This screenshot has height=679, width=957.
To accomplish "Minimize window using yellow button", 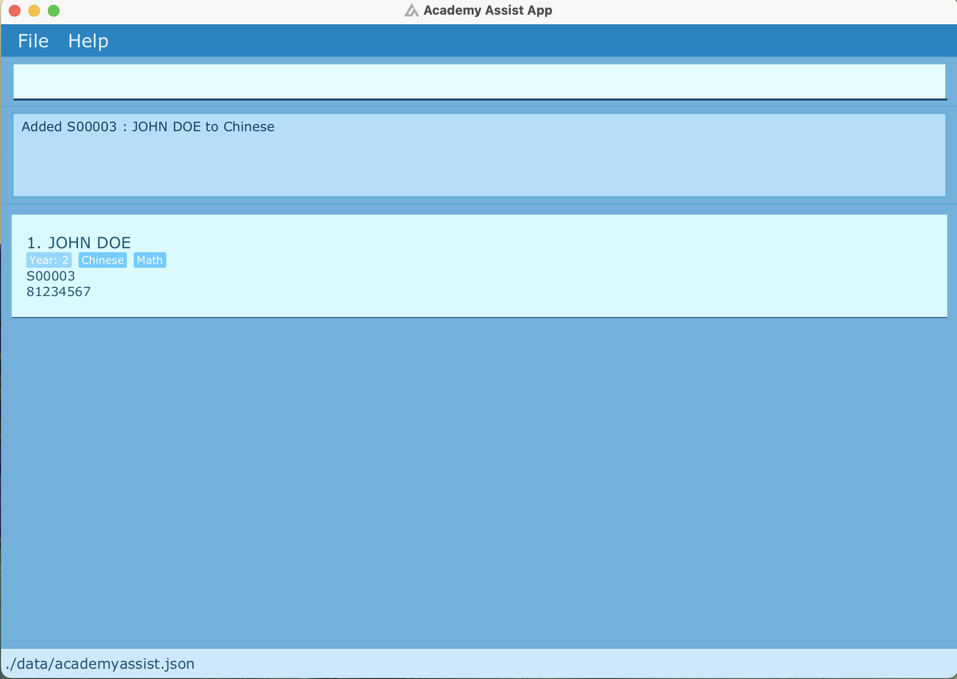I will tap(34, 10).
